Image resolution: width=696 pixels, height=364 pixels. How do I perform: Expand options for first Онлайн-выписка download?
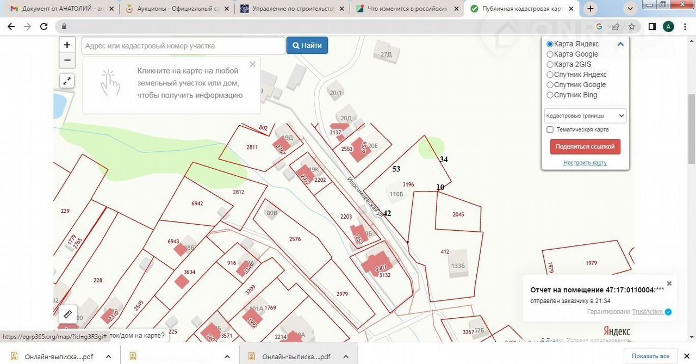click(108, 356)
